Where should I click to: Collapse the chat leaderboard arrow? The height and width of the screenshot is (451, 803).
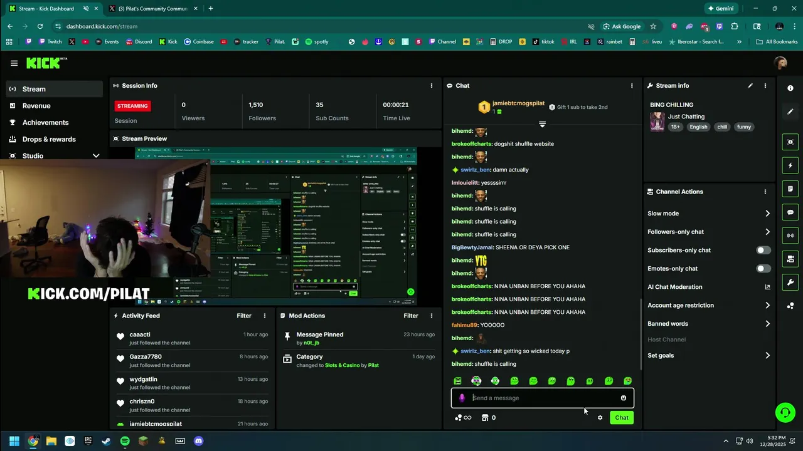click(542, 124)
